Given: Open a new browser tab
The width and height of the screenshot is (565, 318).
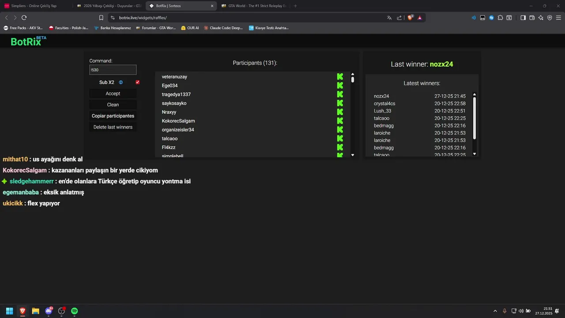Looking at the screenshot, I should click(295, 6).
